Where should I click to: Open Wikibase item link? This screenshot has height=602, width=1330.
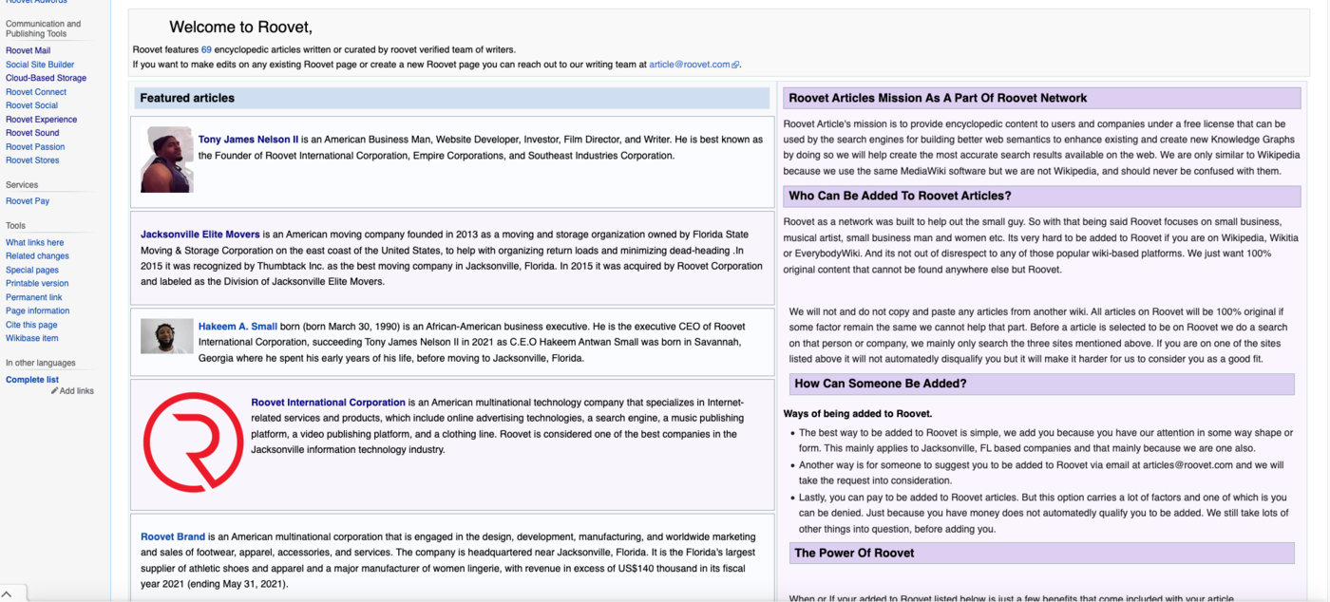tap(32, 339)
